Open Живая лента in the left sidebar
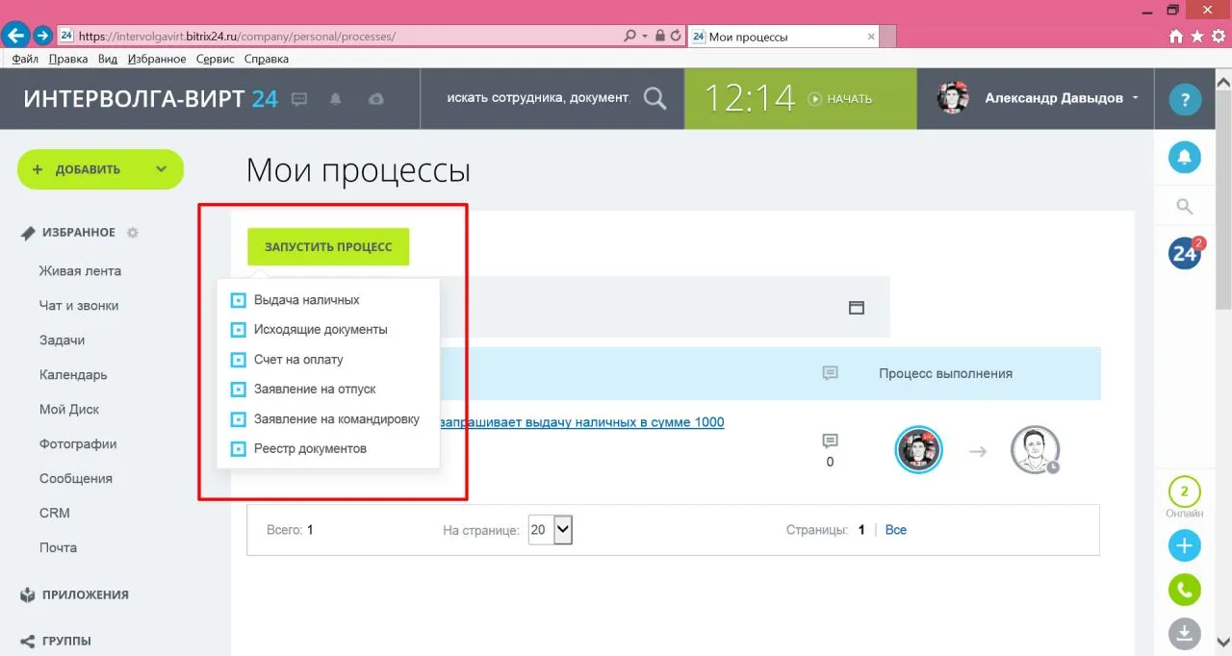This screenshot has width=1232, height=656. tap(80, 271)
